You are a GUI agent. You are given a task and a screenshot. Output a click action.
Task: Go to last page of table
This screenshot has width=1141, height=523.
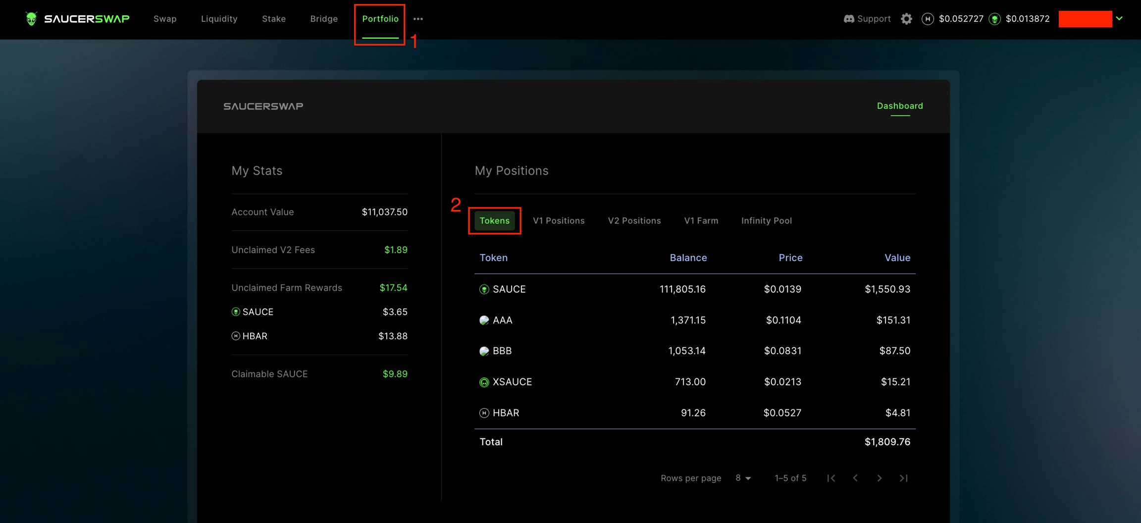(x=904, y=478)
